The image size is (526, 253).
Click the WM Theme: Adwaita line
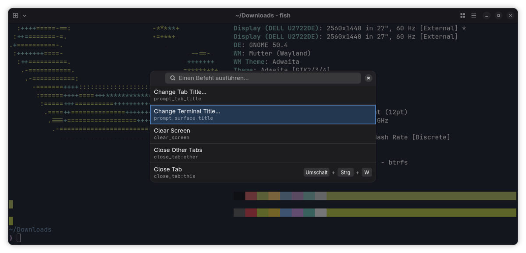266,62
